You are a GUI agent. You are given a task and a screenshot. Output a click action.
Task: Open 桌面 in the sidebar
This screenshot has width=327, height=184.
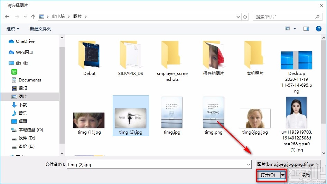tap(19, 122)
